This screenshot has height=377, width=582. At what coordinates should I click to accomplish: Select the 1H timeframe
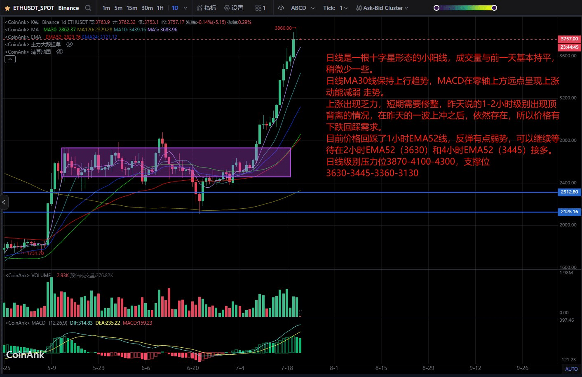click(160, 8)
